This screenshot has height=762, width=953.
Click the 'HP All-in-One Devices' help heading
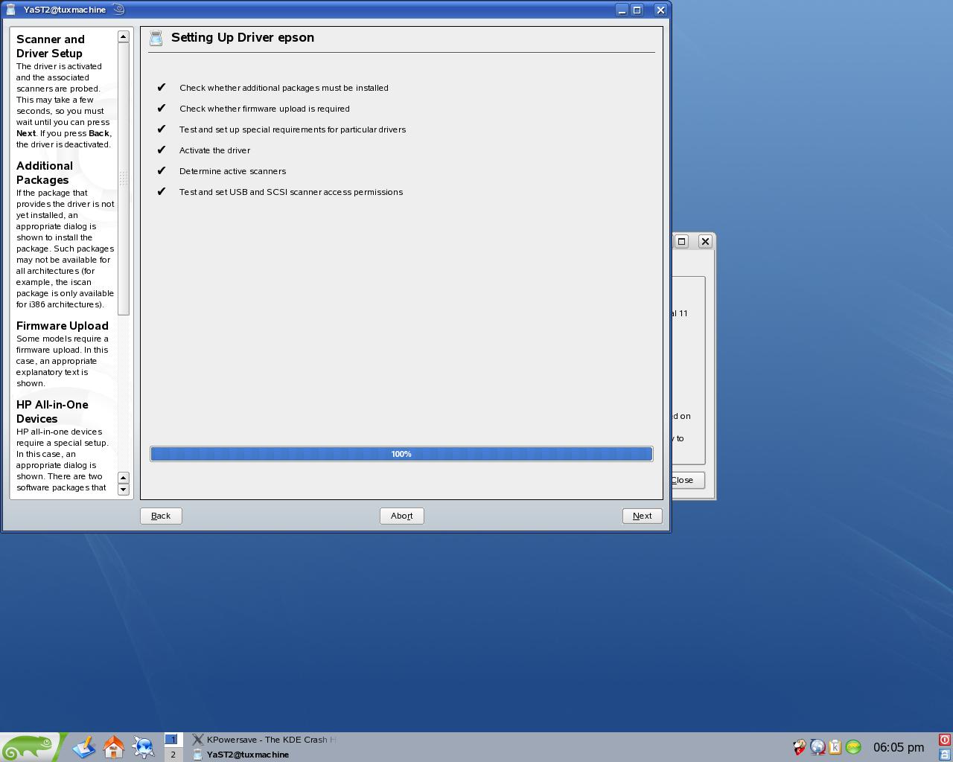point(52,412)
